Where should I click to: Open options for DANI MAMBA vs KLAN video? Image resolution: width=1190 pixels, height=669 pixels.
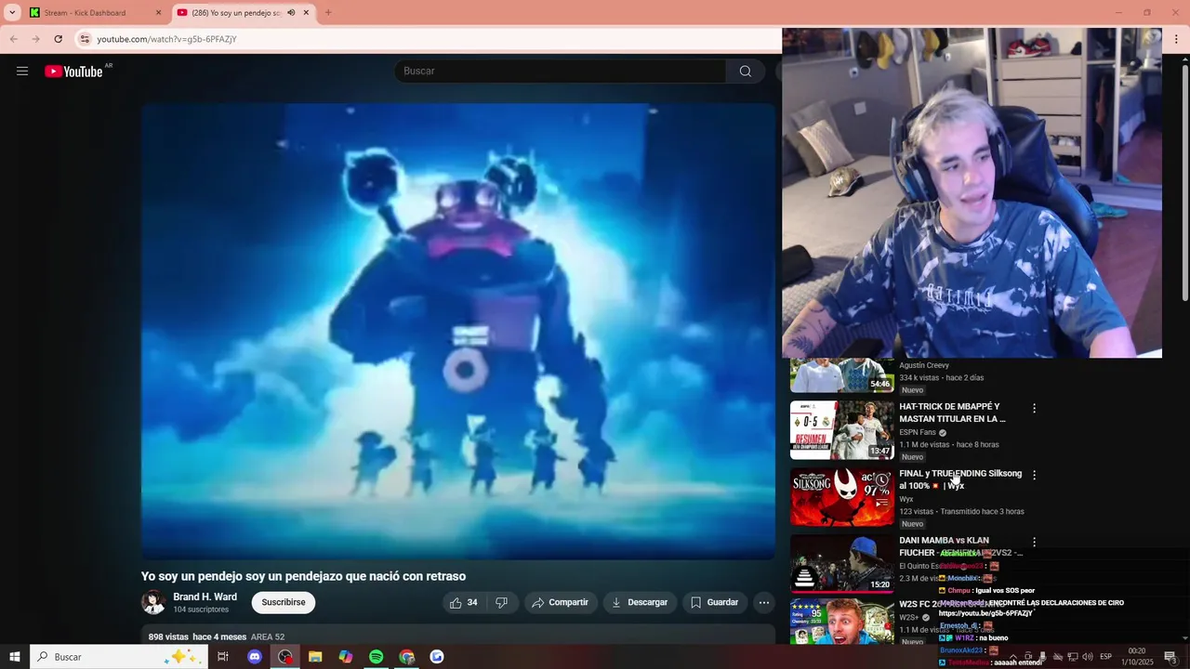[1034, 542]
